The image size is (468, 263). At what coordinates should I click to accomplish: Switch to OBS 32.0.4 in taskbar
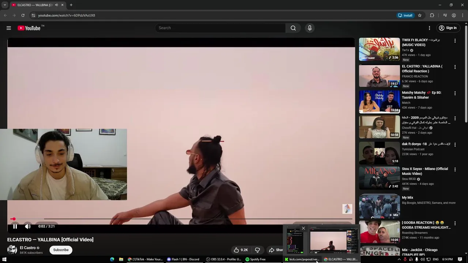click(223, 259)
